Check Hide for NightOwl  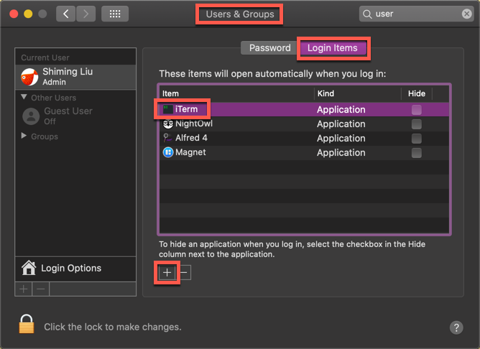coord(416,124)
